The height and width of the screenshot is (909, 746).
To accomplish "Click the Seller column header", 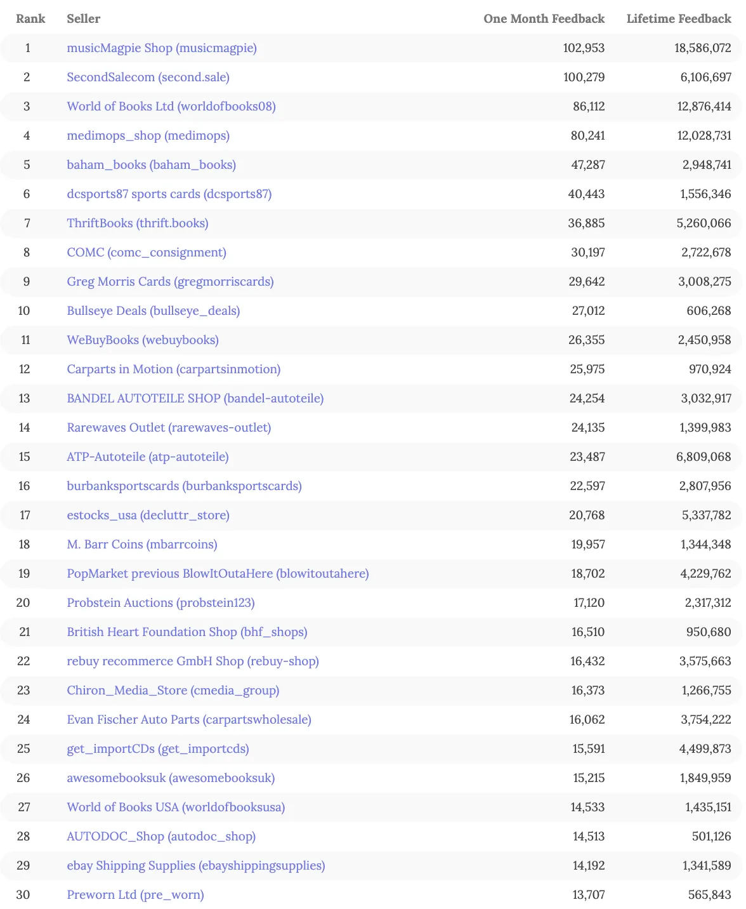I will 84,19.
